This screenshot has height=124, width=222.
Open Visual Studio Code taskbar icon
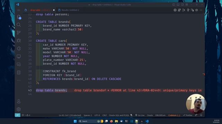(x=147, y=121)
